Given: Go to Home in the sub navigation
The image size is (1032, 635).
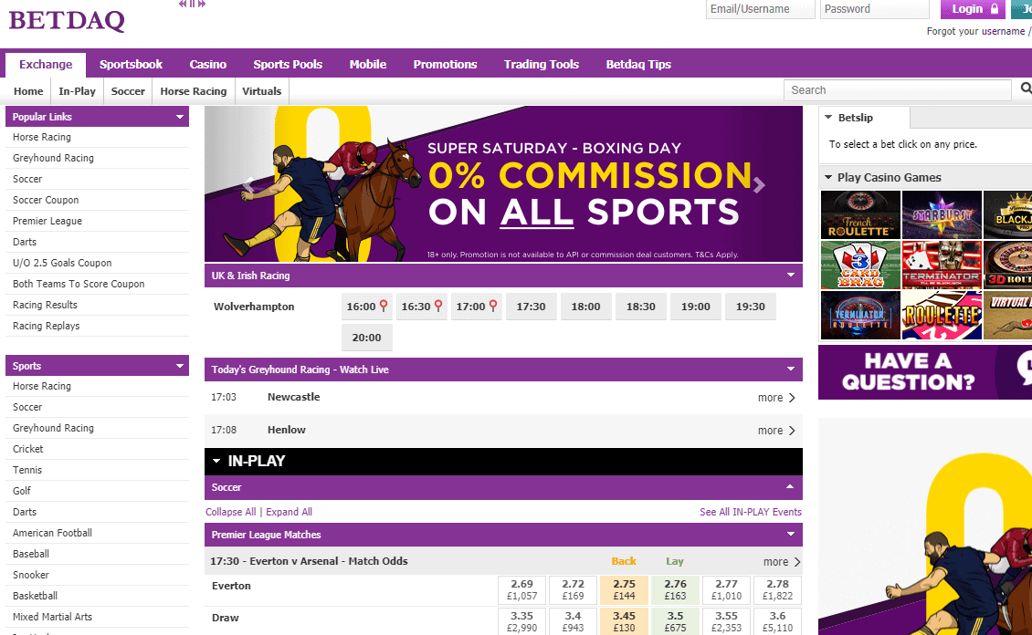Looking at the screenshot, I should [x=28, y=91].
